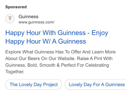Open the Happy Hour With Guinness headline
126x95 pixels.
click(57, 33)
